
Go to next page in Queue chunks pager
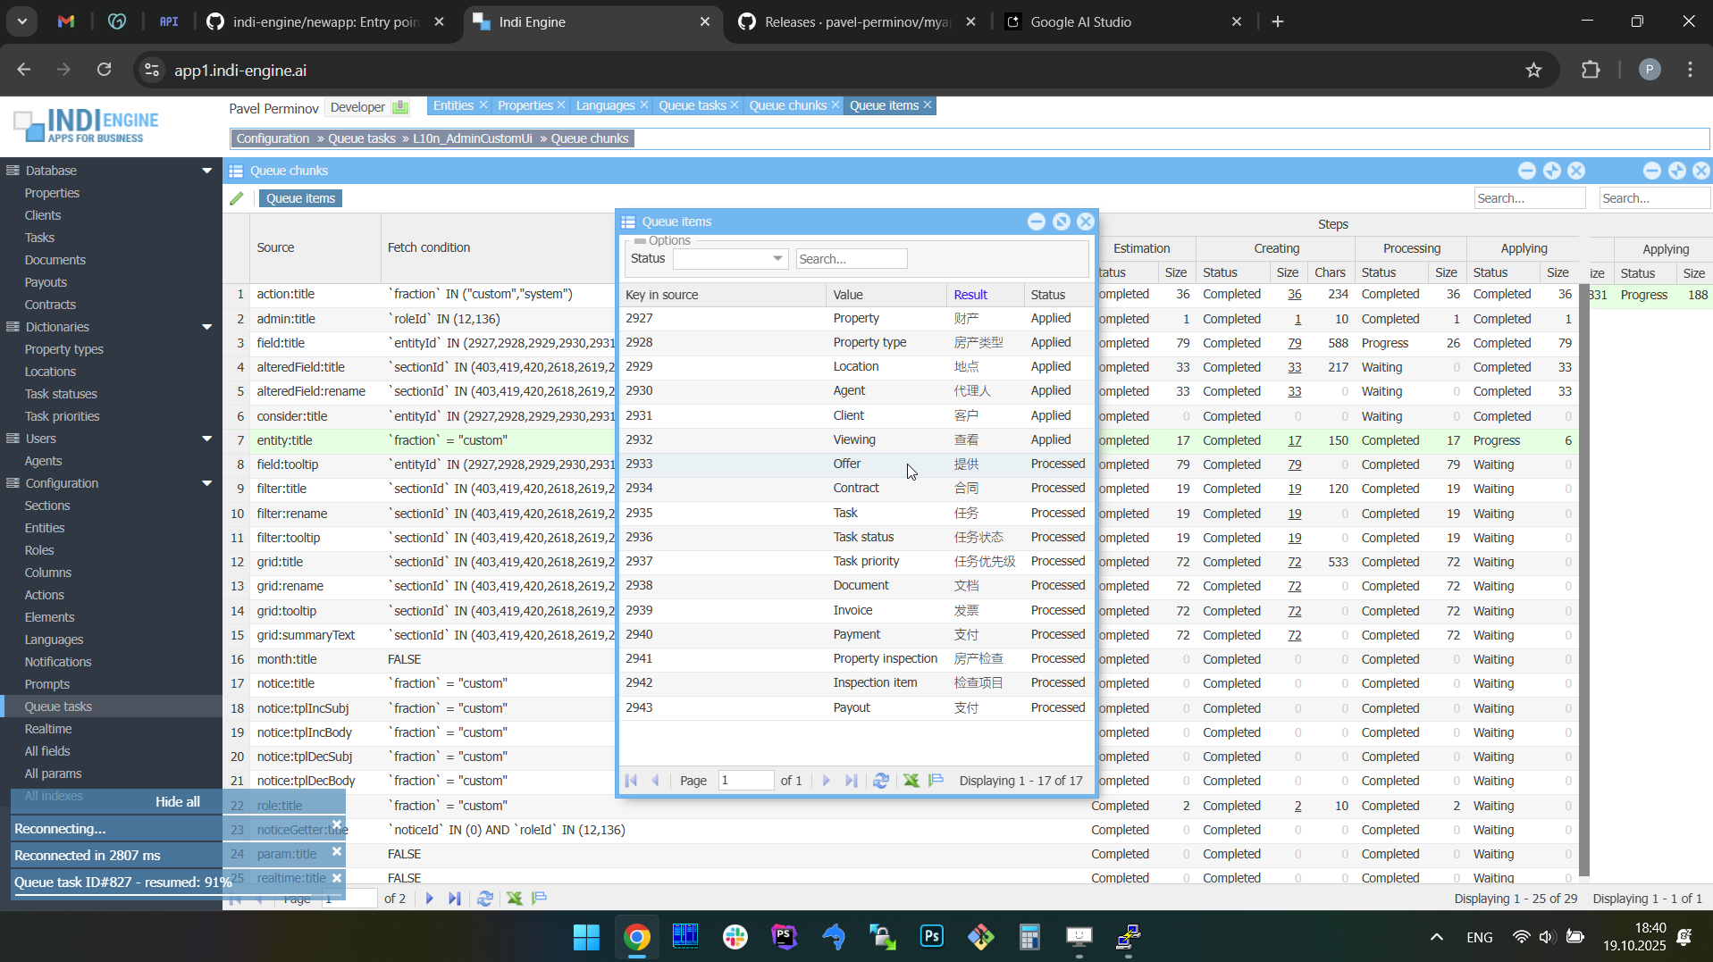tap(430, 899)
